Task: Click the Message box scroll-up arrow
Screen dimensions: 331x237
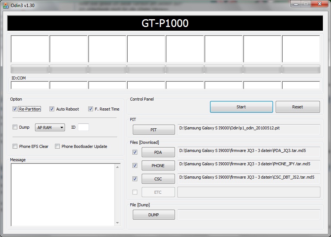Action: coord(118,167)
